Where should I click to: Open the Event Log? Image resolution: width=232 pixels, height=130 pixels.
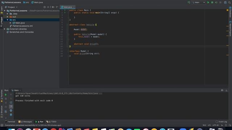pos(221,122)
